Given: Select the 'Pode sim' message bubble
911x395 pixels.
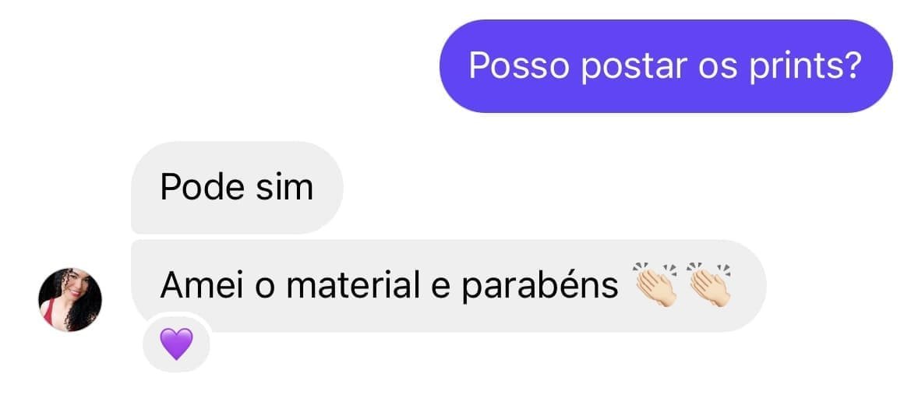Looking at the screenshot, I should coord(237,188).
